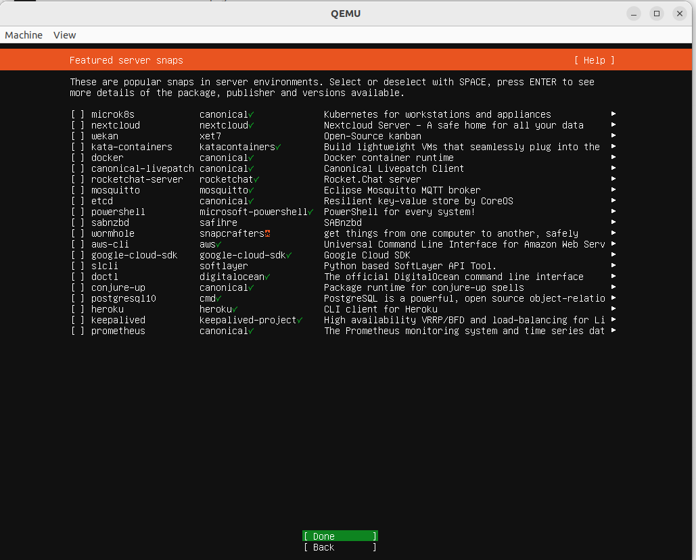Select the aws-cli snap
The height and width of the screenshot is (560, 696).
point(77,244)
